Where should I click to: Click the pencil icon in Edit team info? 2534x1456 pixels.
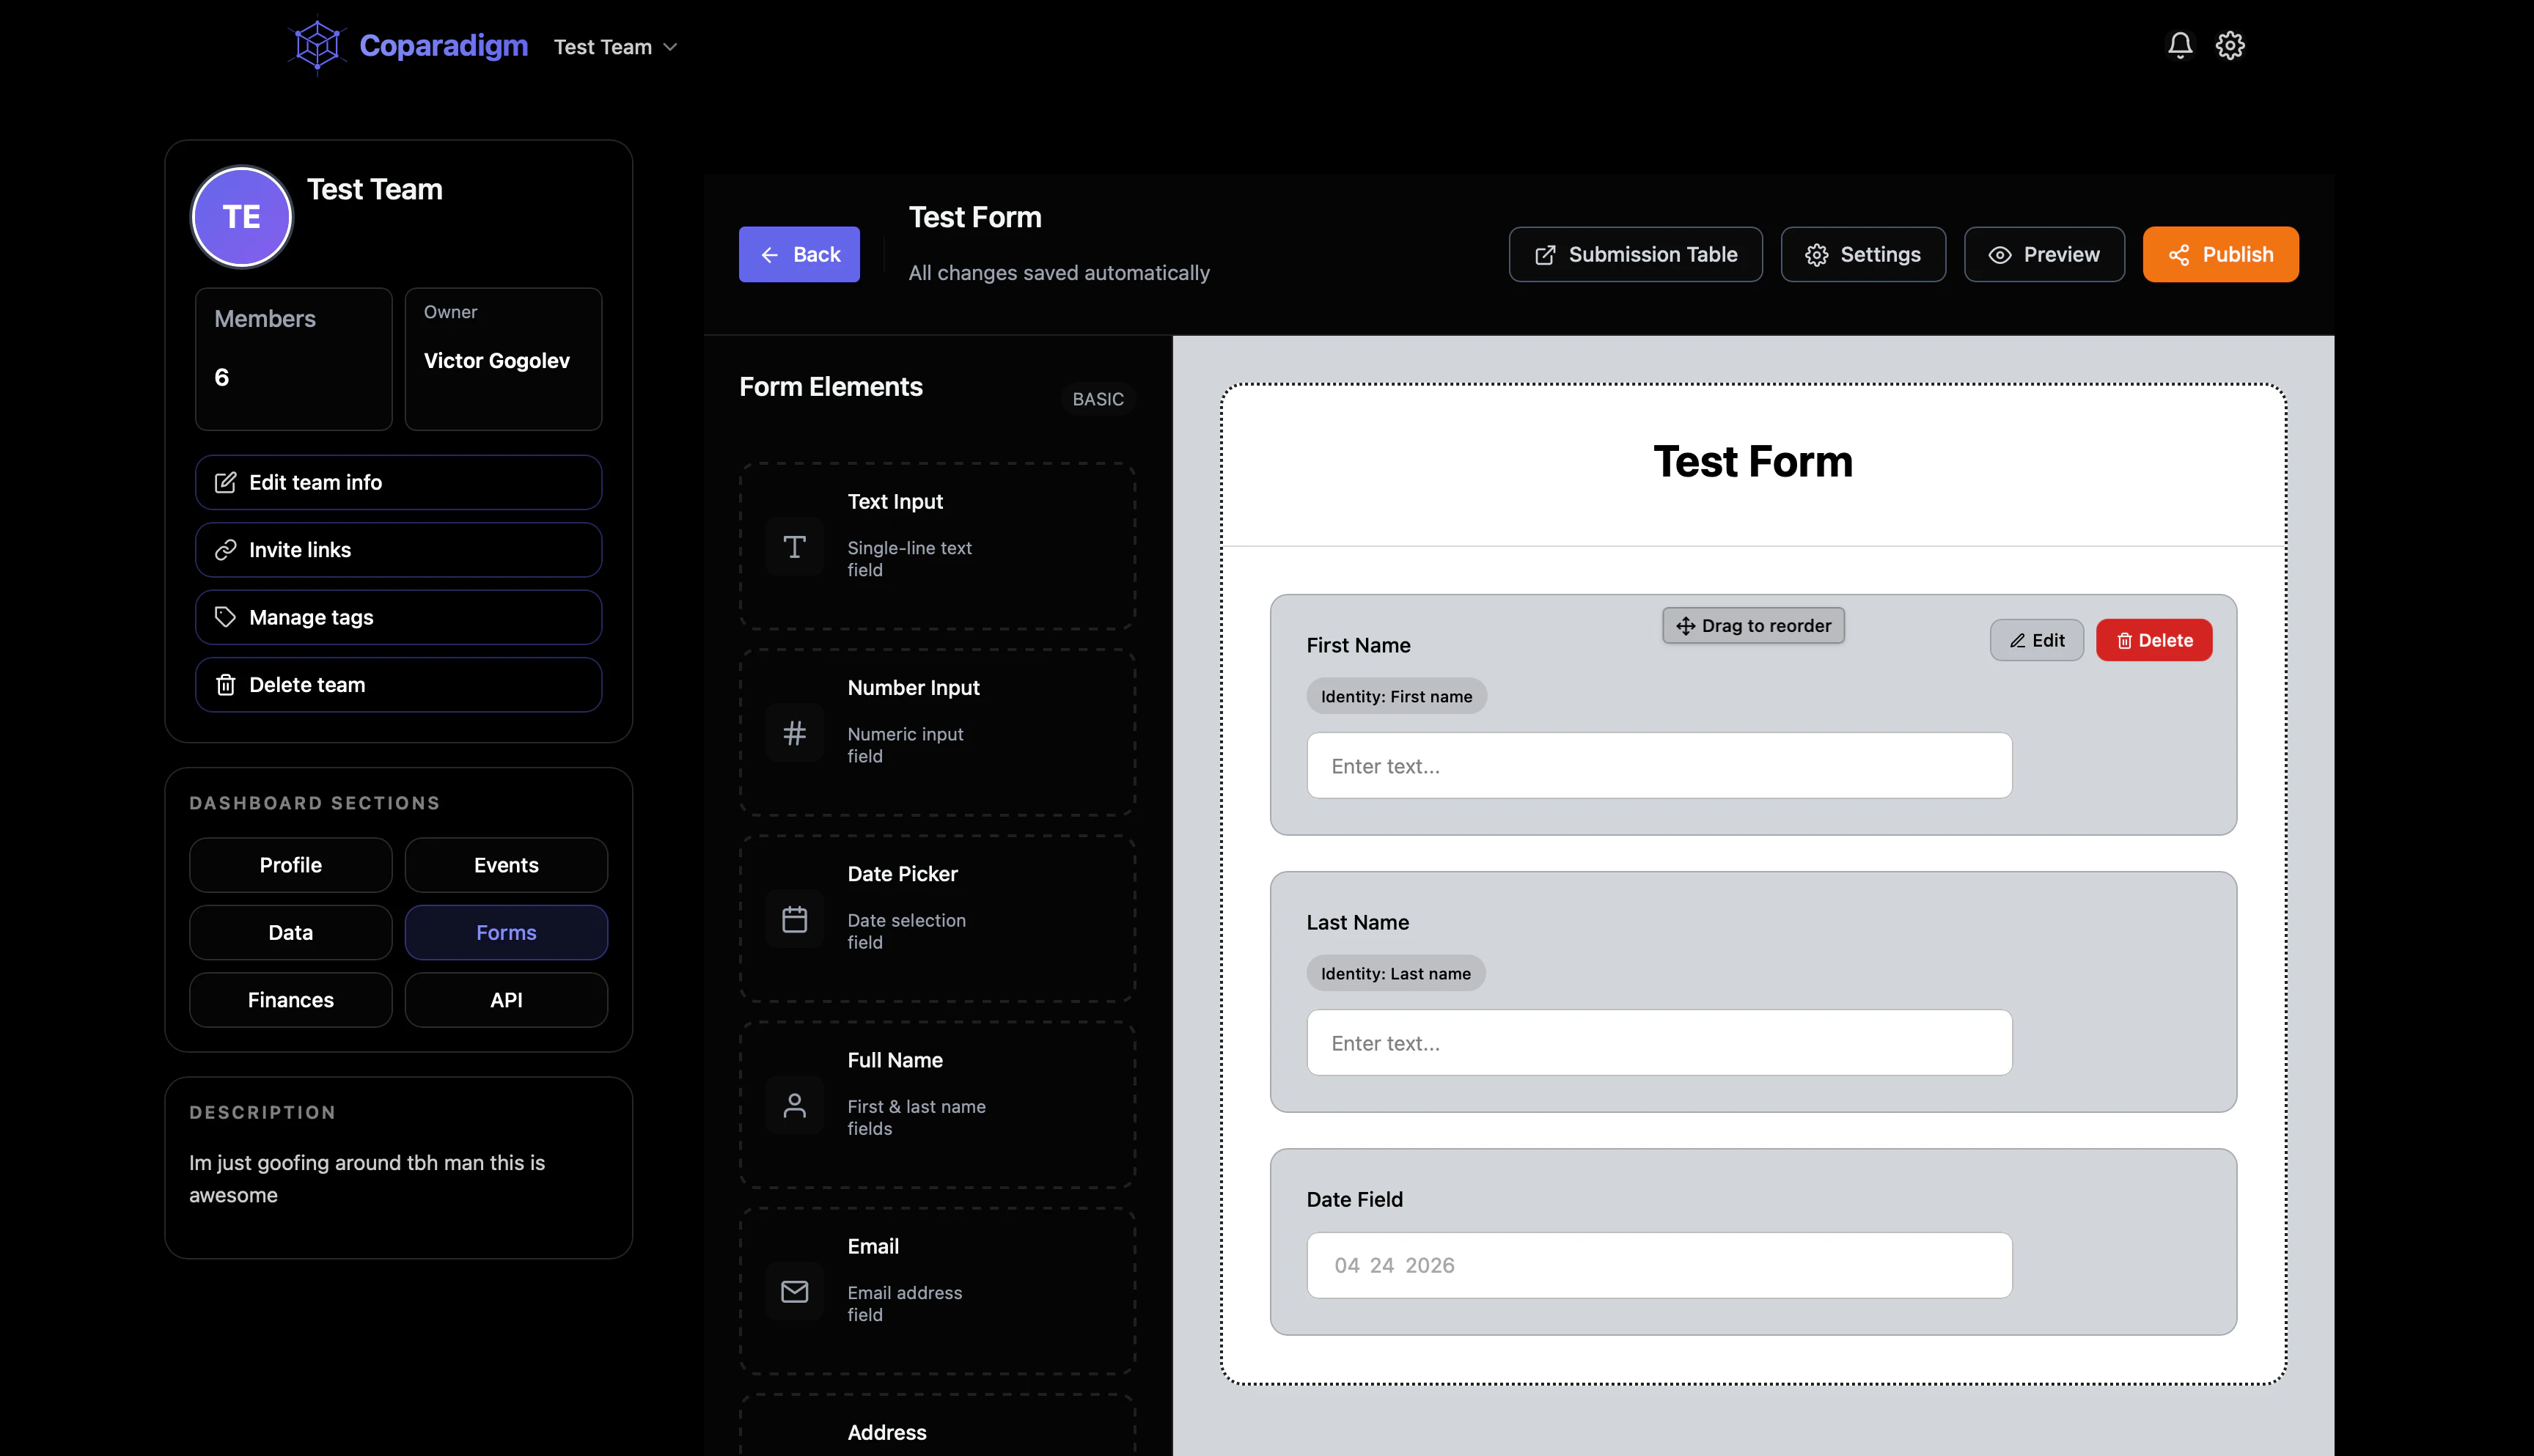(x=226, y=482)
